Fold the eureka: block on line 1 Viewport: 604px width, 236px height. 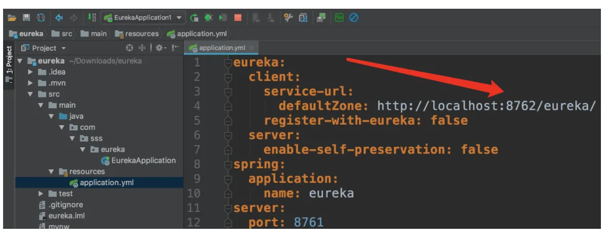(x=228, y=63)
